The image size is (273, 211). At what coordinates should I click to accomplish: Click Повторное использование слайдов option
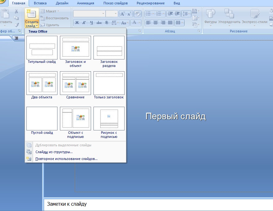tap(66, 159)
